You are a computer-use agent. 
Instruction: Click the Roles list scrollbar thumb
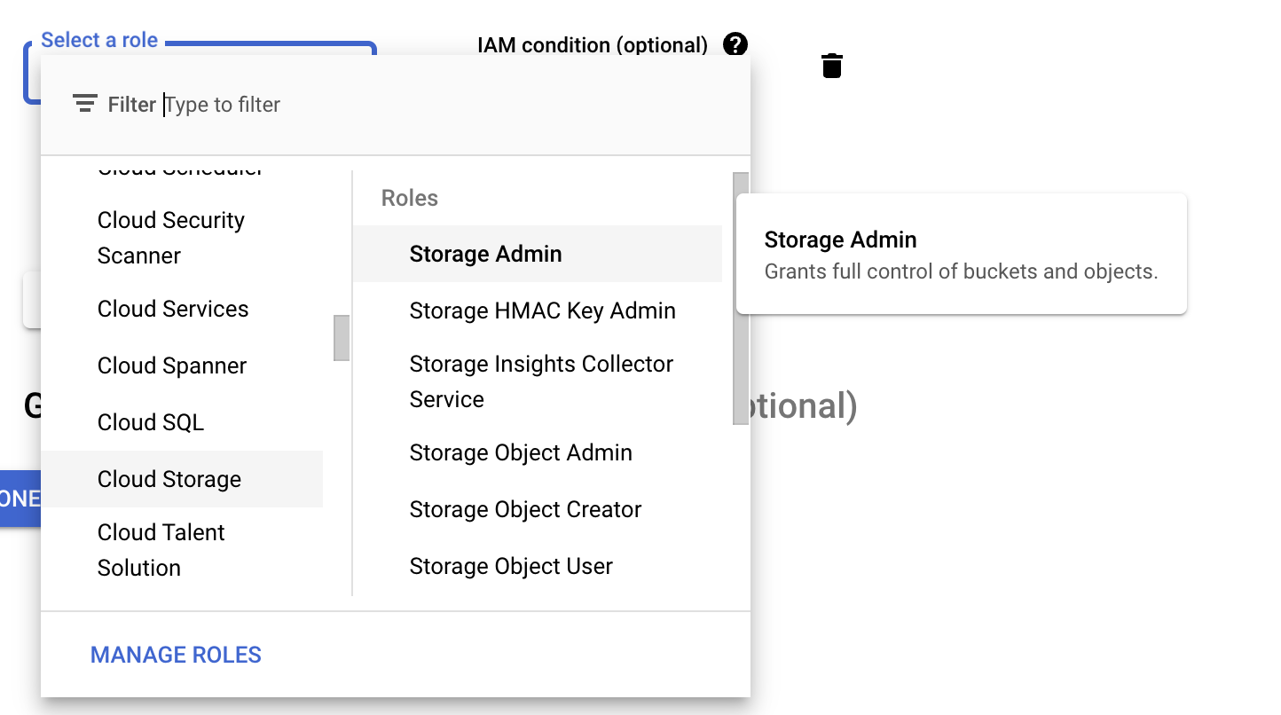[x=740, y=299]
